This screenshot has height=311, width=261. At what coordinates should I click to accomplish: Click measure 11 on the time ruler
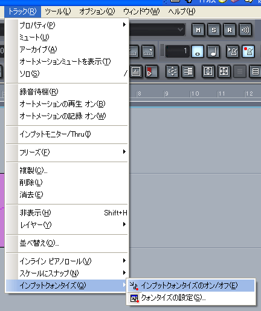tap(221, 94)
